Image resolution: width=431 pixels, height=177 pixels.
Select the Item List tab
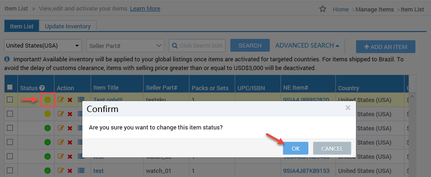(22, 27)
